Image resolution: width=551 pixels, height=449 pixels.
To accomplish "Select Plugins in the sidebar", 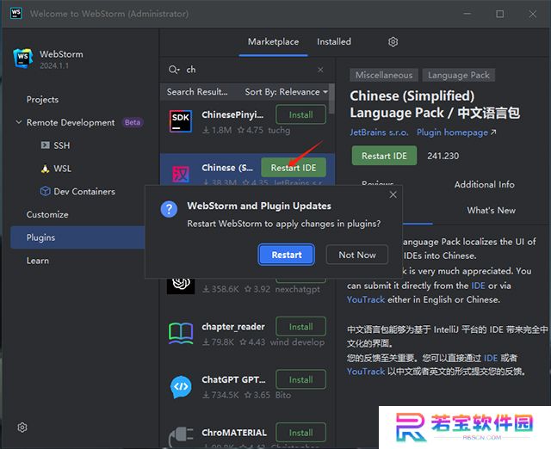I will click(77, 237).
